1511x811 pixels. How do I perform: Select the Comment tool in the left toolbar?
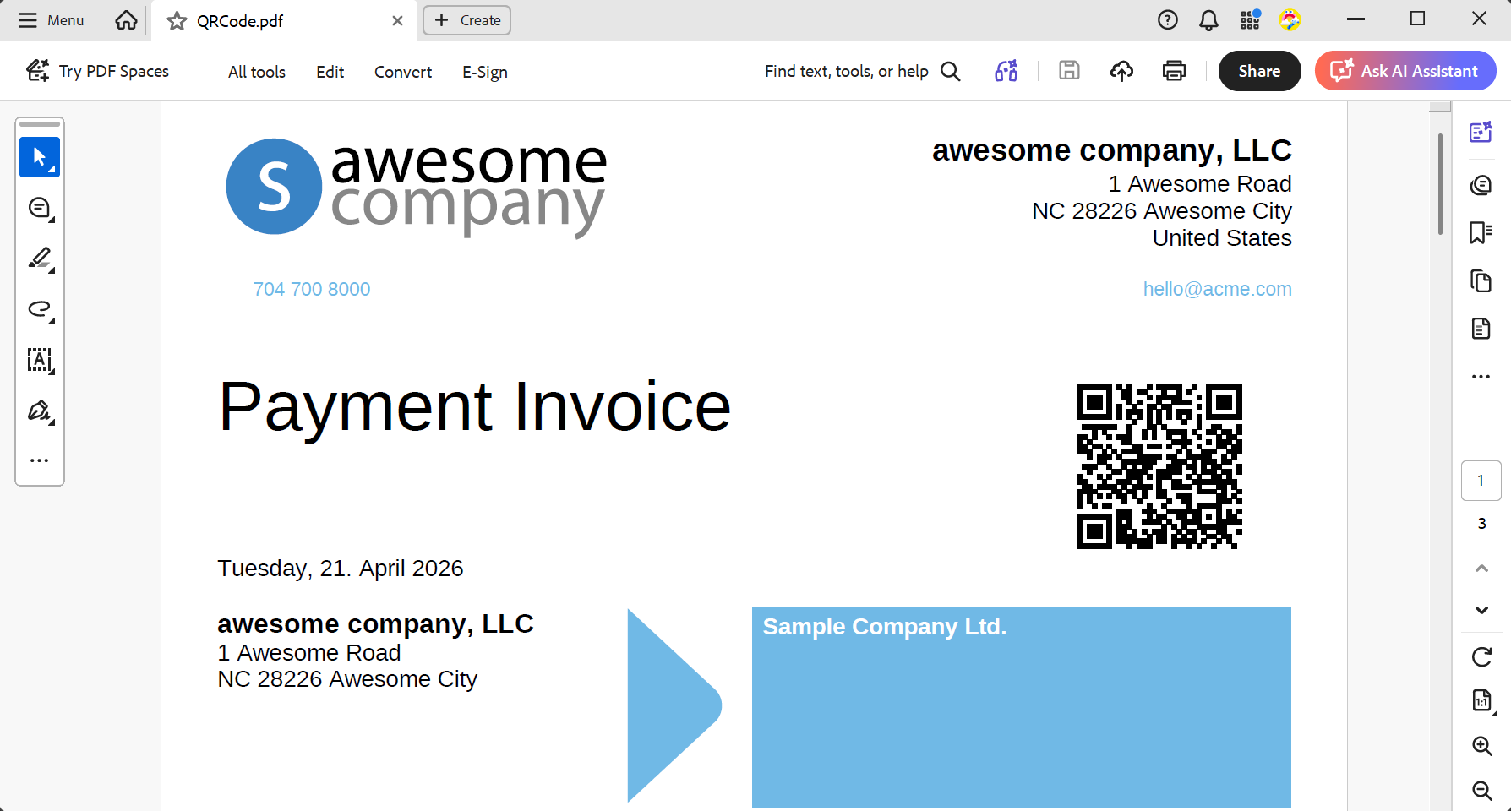tap(40, 207)
